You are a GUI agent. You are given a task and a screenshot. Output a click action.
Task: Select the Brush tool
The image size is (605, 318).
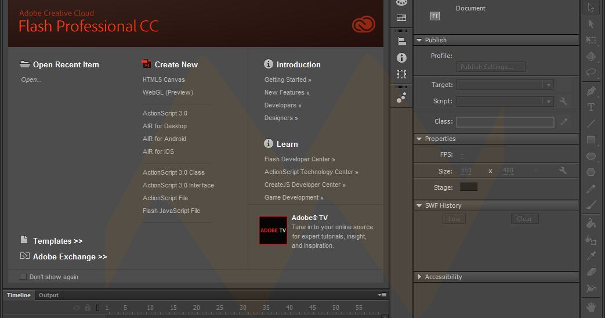coord(590,205)
